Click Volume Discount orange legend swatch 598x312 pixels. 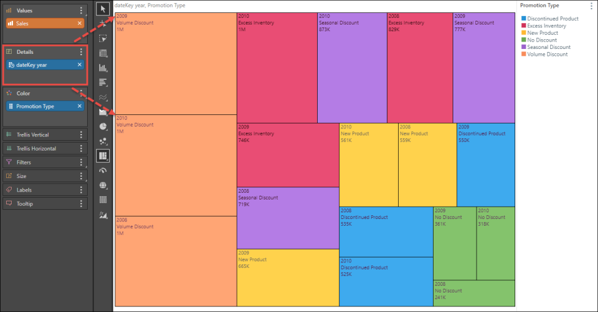click(x=523, y=54)
